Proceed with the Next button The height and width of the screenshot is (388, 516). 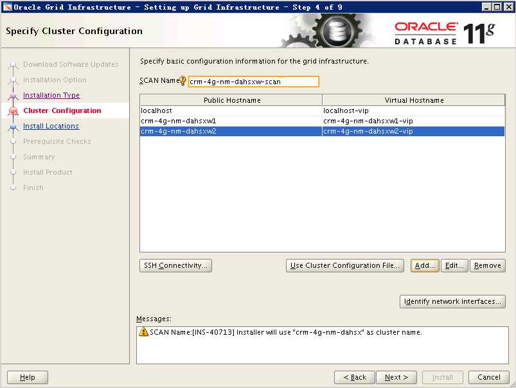pos(396,378)
